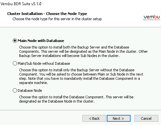The height and width of the screenshot is (125, 161).
Task: Click the Main Node with Database label
Action: (41, 41)
